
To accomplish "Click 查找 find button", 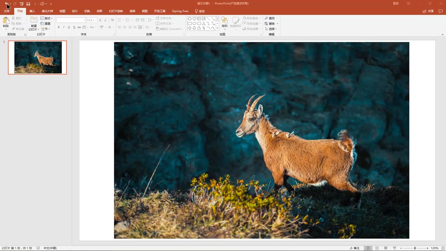I will pos(270,18).
